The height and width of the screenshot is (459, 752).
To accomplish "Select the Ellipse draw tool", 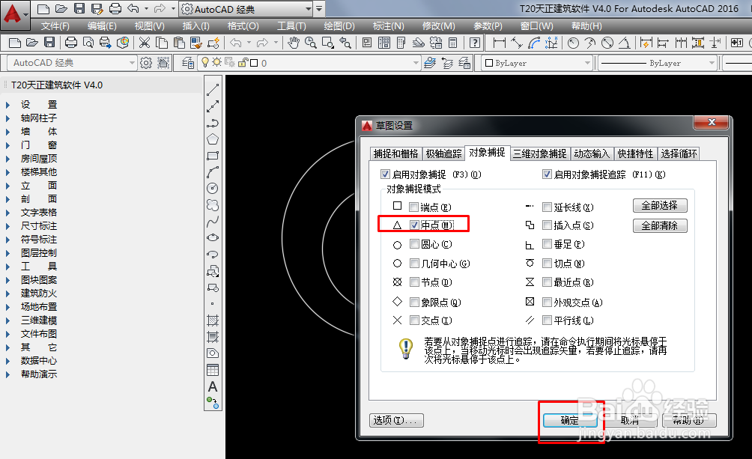I will pyautogui.click(x=213, y=237).
